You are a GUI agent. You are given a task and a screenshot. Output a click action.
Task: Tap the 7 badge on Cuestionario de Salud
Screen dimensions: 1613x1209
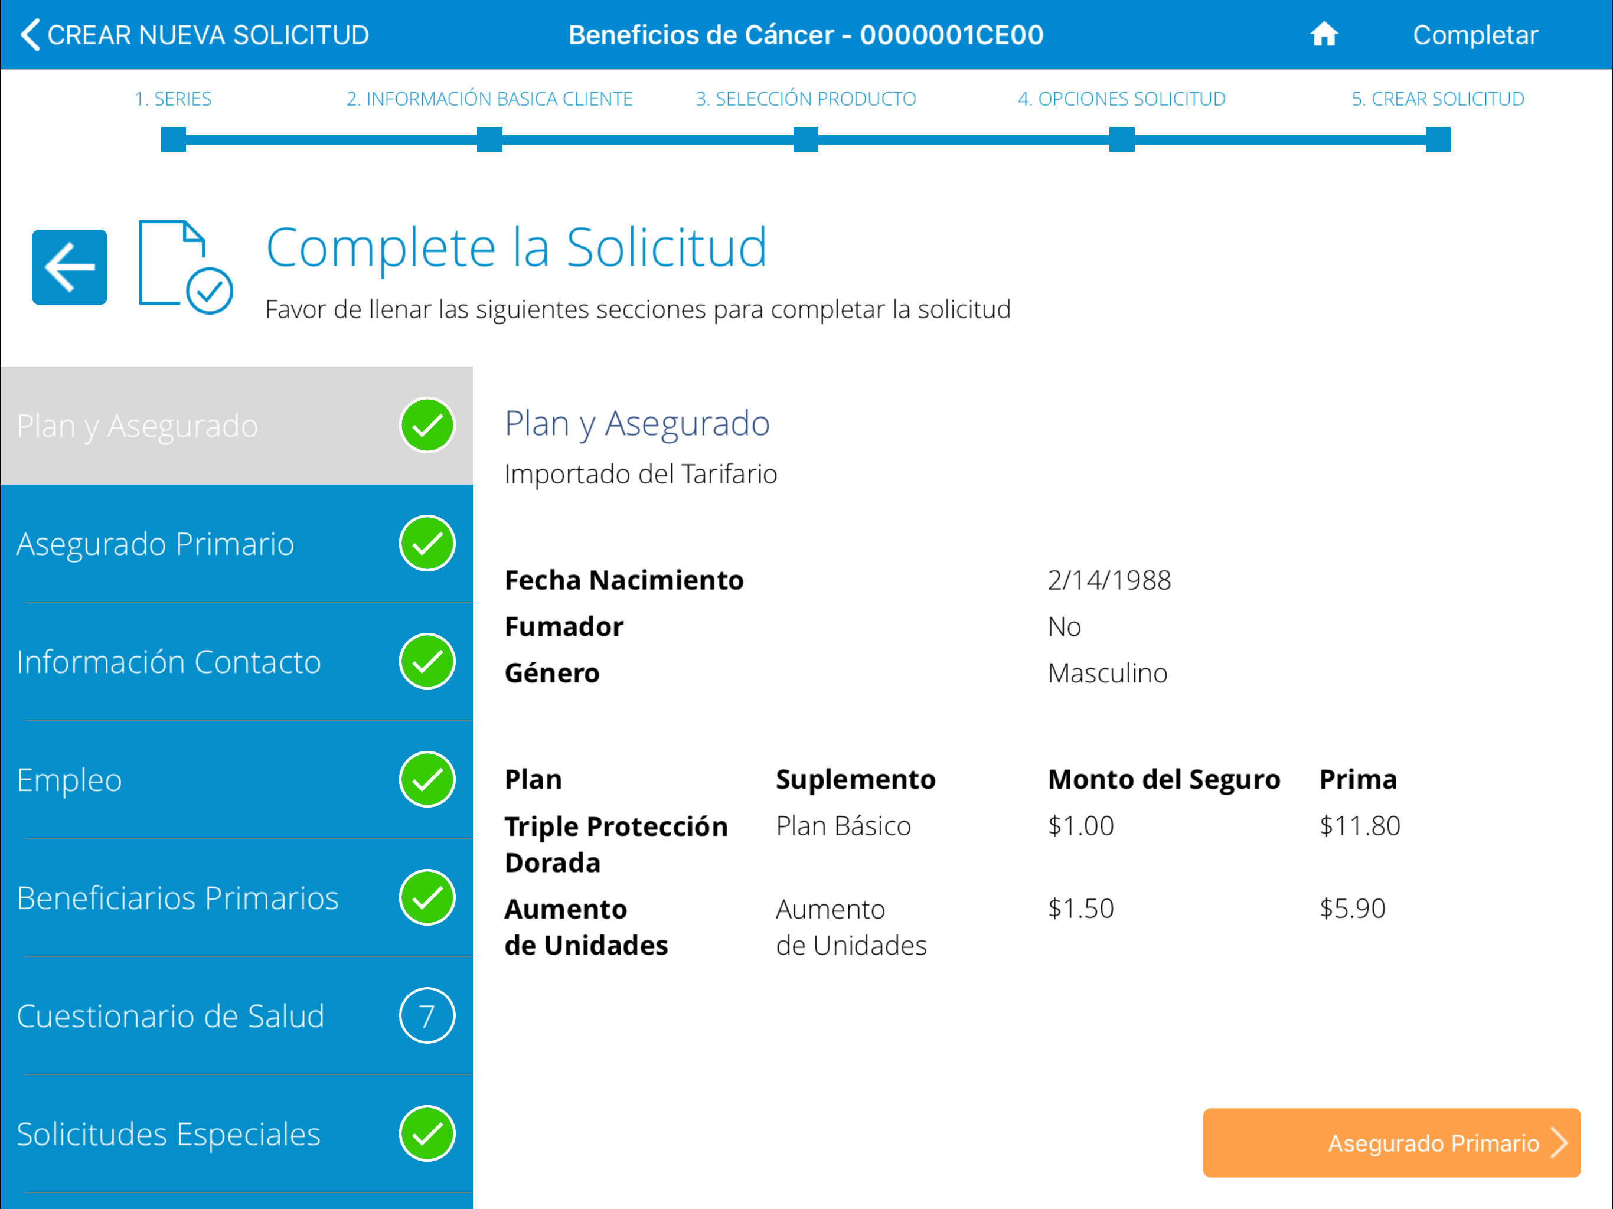[427, 1016]
